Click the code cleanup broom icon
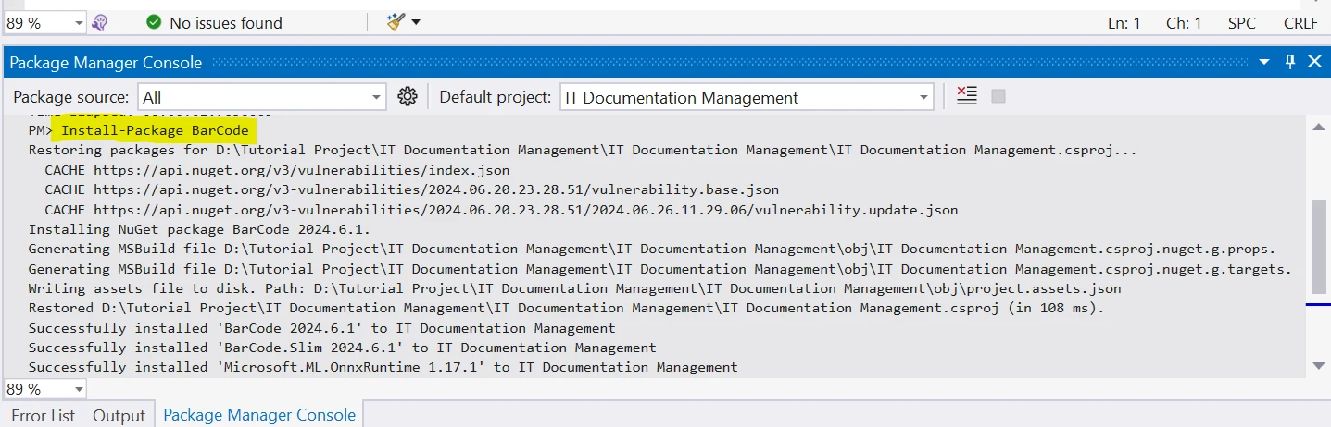This screenshot has width=1331, height=427. (x=396, y=22)
